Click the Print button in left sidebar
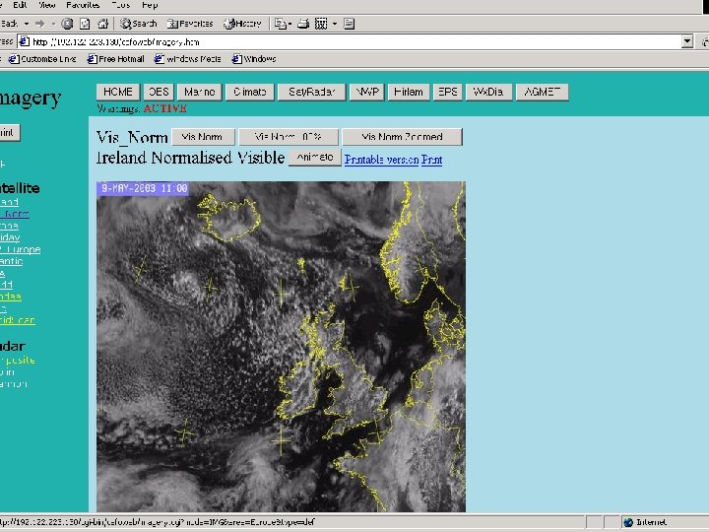 [x=8, y=133]
